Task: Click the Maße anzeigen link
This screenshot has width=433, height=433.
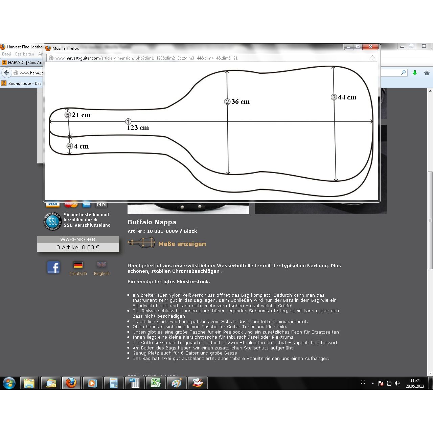Action: click(182, 244)
